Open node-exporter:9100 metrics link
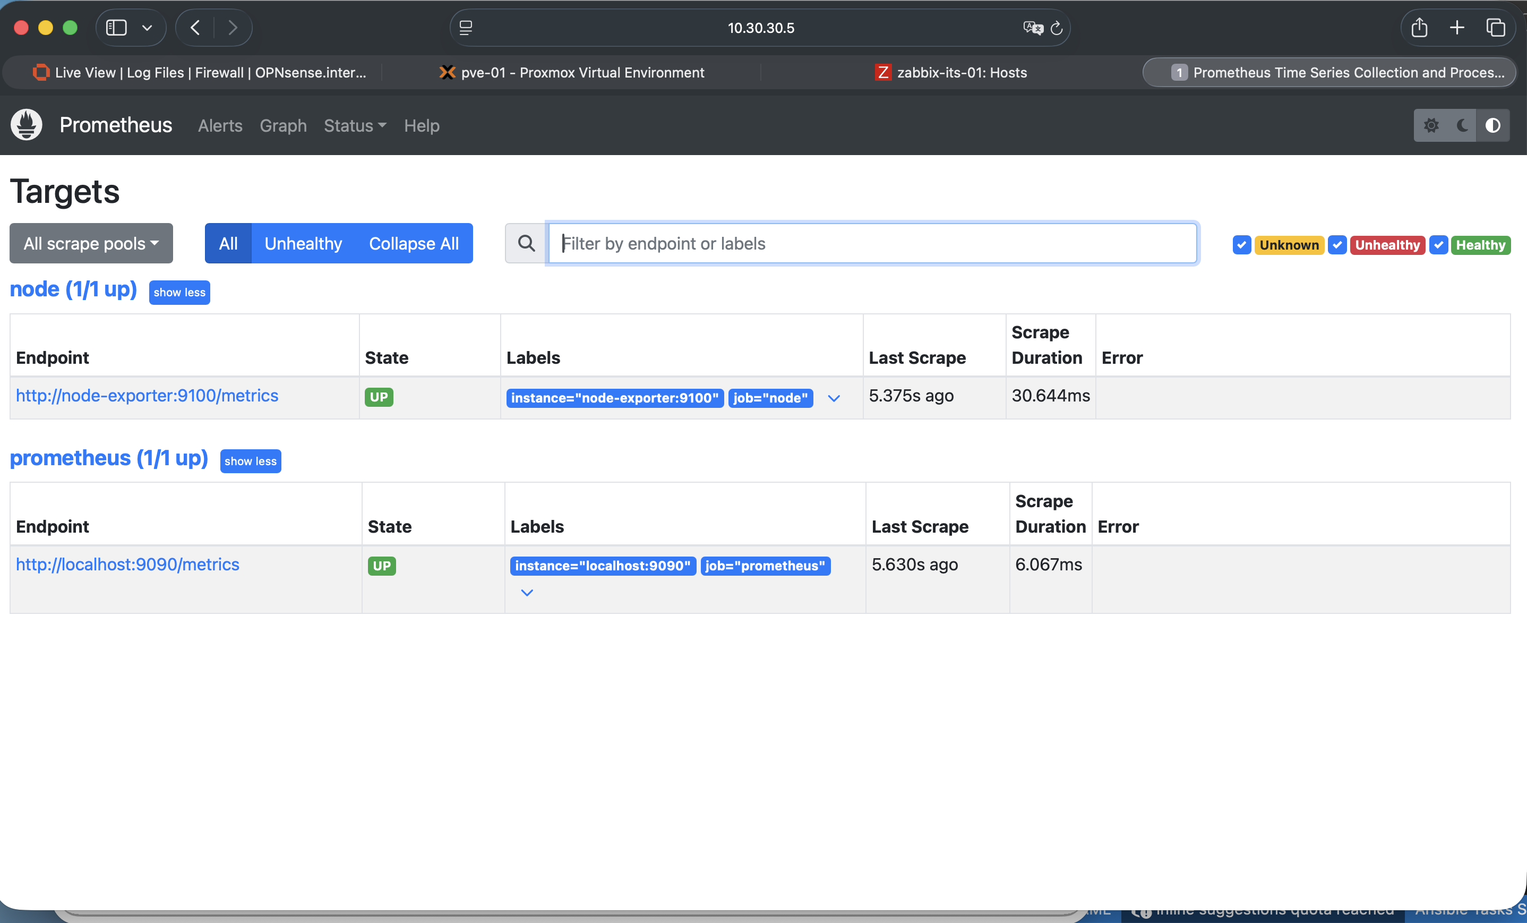 147,396
